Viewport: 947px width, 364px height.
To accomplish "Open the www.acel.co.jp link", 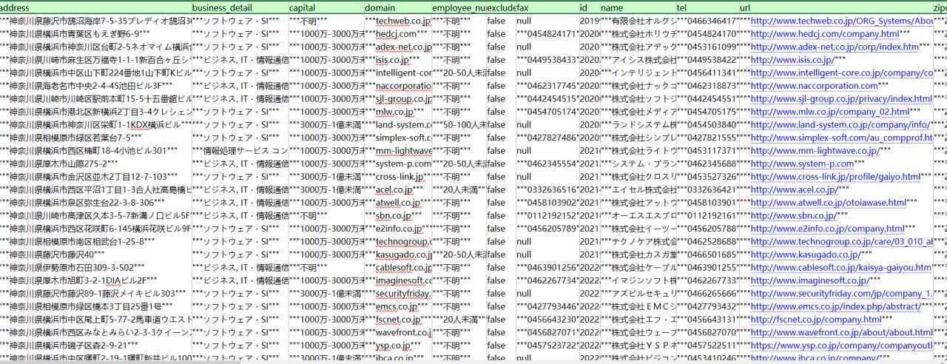I will tap(793, 189).
